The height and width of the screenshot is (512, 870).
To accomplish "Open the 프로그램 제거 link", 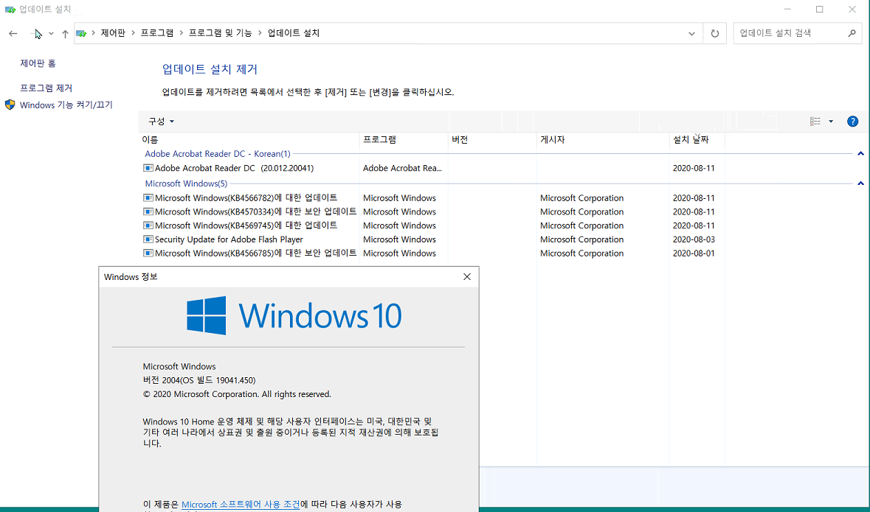I will point(46,88).
